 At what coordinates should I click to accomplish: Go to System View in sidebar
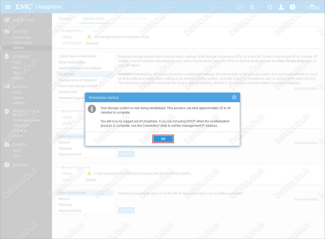click(22, 38)
